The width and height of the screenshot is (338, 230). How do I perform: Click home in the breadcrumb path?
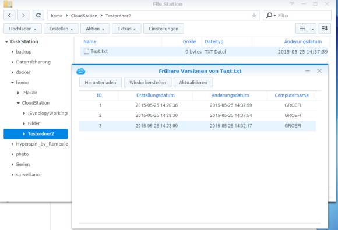pyautogui.click(x=57, y=16)
